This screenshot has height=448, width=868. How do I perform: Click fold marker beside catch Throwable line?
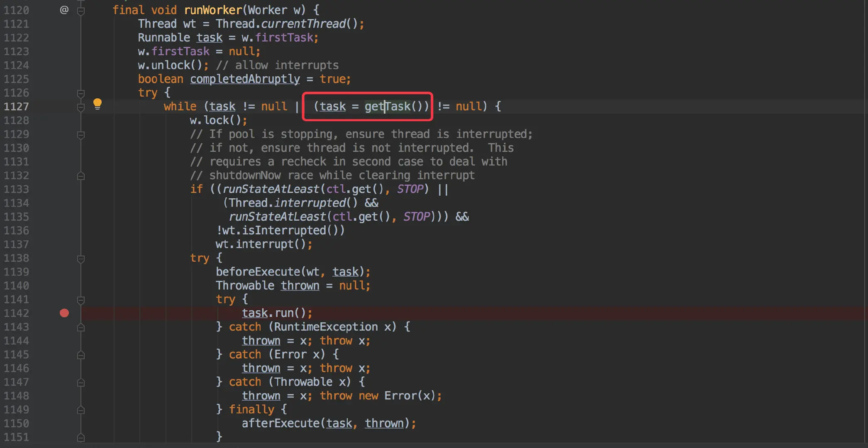(81, 382)
